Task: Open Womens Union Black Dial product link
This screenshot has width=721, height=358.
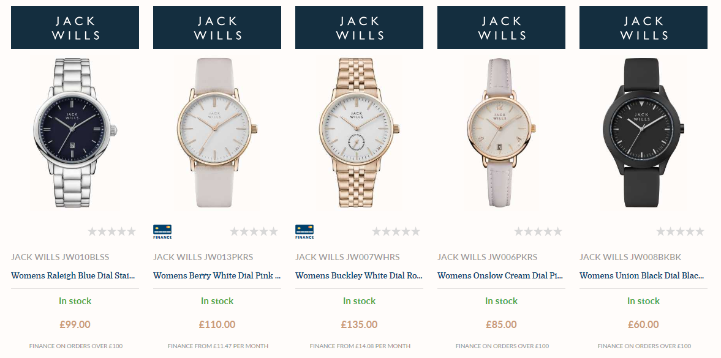Action: pyautogui.click(x=642, y=276)
